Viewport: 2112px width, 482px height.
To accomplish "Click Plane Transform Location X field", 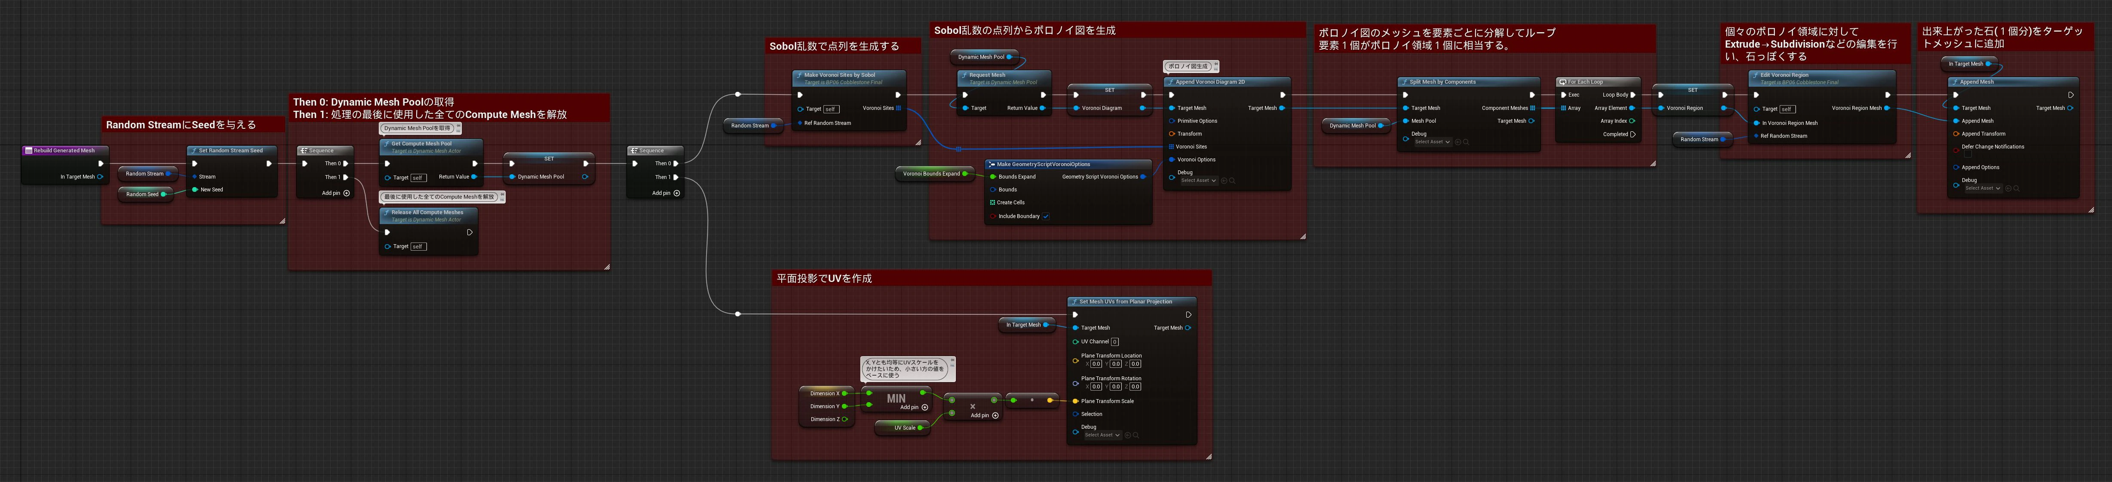I will click(x=1096, y=364).
